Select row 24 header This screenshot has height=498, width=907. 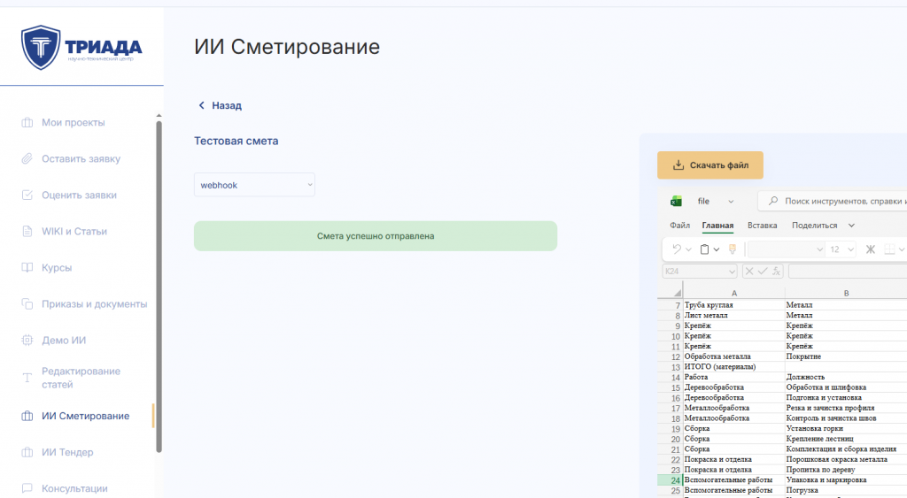(x=671, y=480)
